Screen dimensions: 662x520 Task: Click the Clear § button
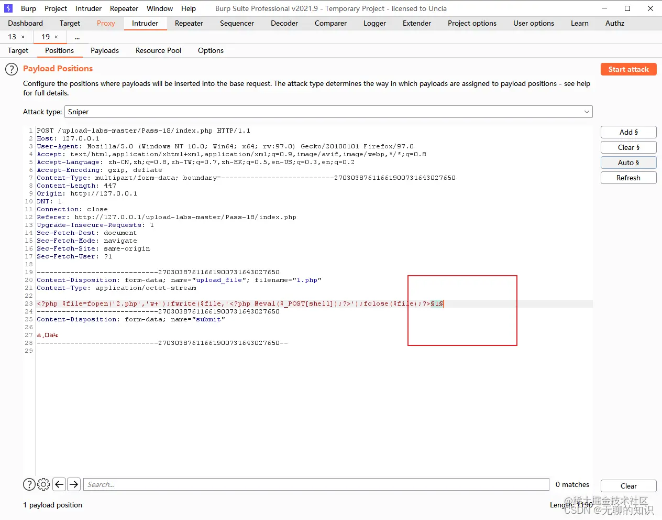pyautogui.click(x=628, y=147)
